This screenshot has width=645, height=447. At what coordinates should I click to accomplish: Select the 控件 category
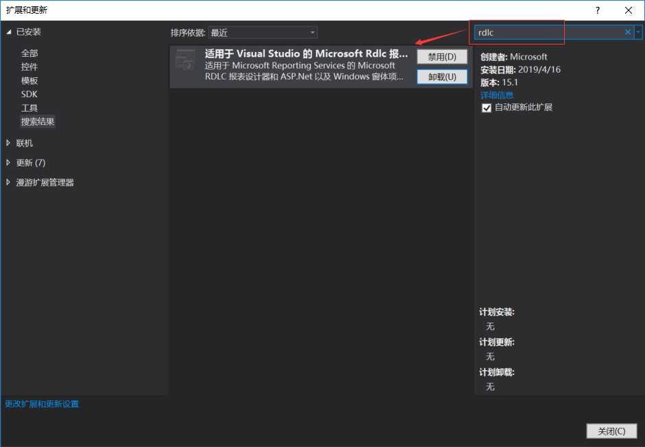(29, 67)
